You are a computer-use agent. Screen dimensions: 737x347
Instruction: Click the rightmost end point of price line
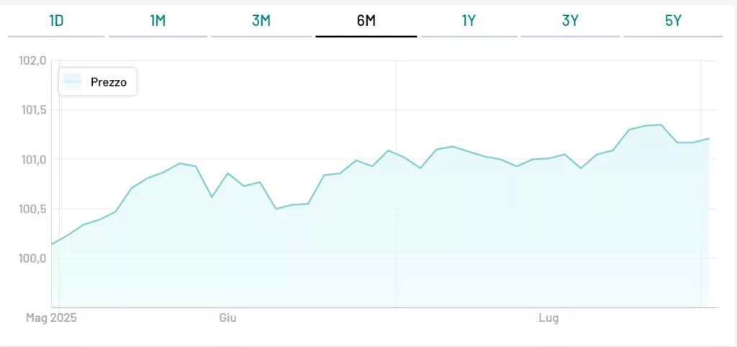pos(709,138)
